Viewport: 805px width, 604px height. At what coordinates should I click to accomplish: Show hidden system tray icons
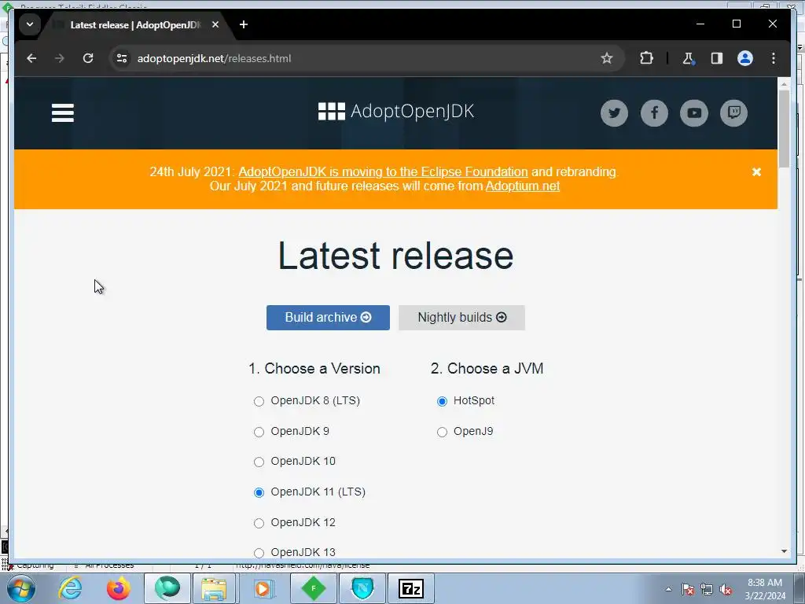coord(668,589)
